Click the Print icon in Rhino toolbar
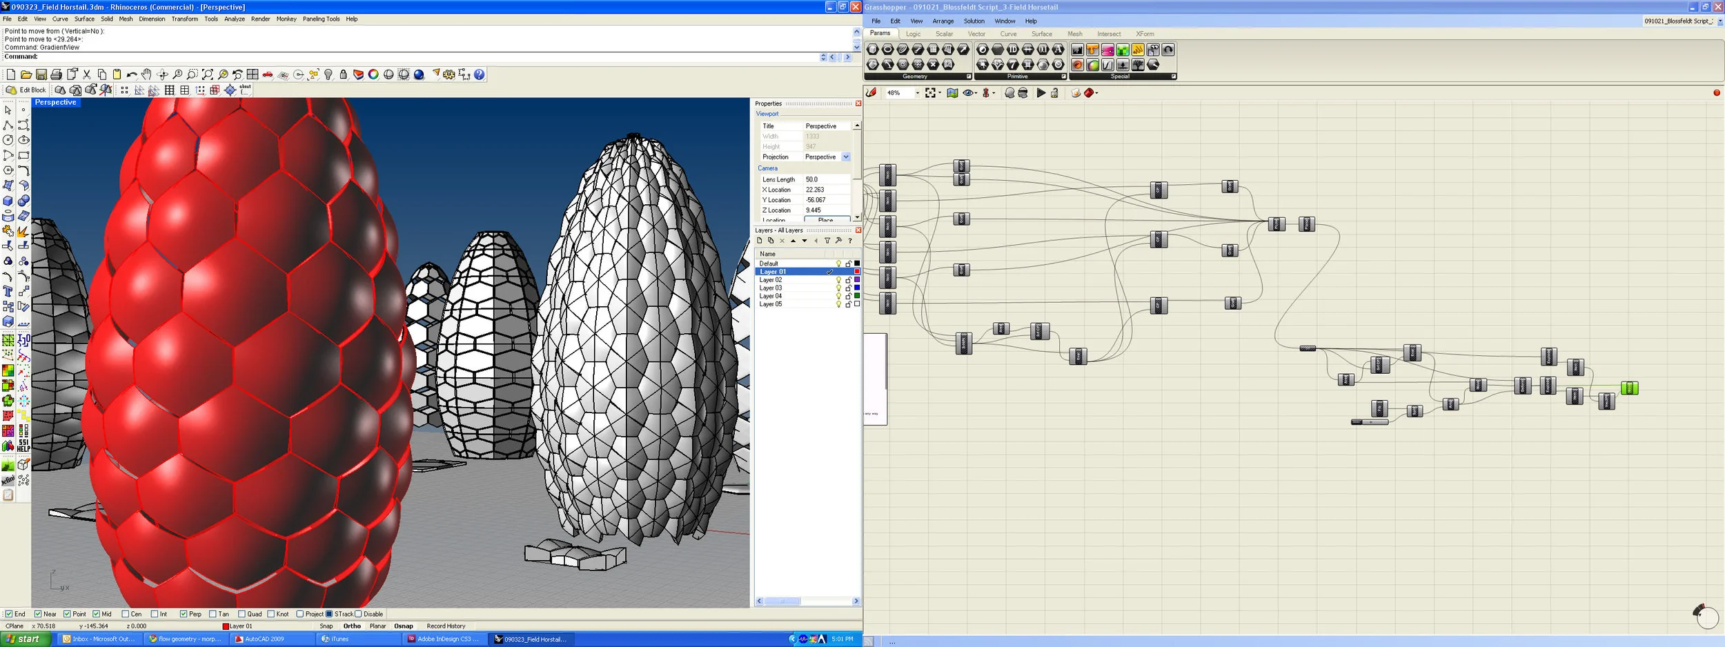 coord(57,74)
